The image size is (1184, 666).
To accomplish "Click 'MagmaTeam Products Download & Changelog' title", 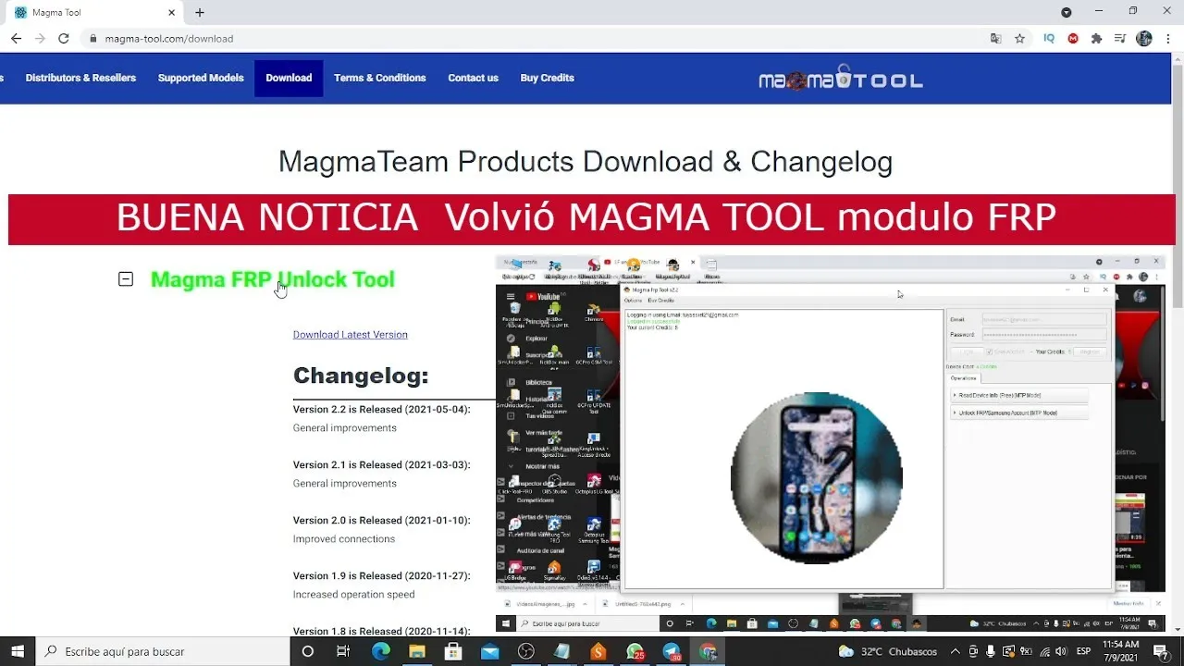I will click(x=586, y=161).
